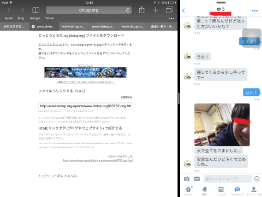
Task: Select the file URL text field
Action: 86,106
